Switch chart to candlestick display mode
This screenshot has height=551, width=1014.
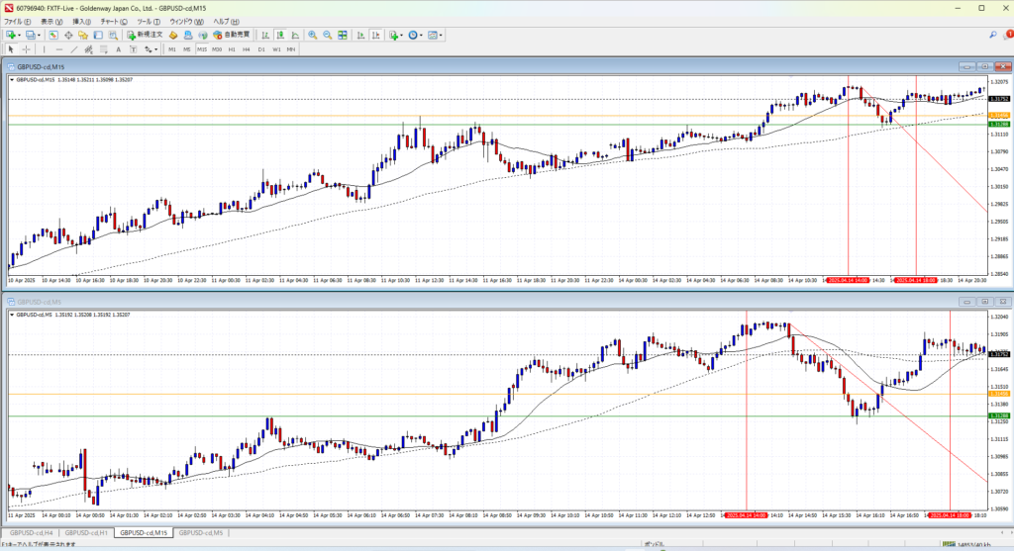point(280,35)
